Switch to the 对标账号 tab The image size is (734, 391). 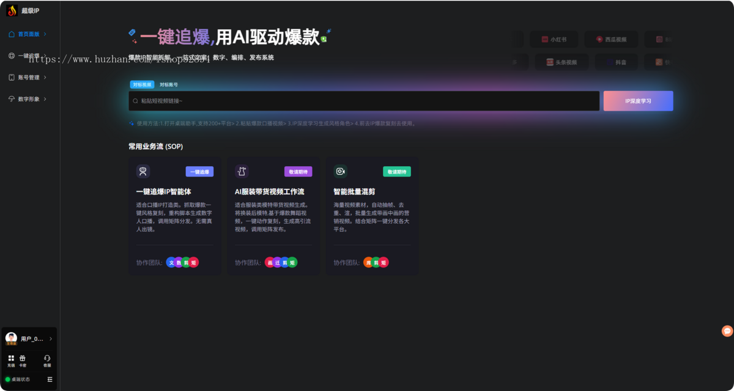pos(169,85)
